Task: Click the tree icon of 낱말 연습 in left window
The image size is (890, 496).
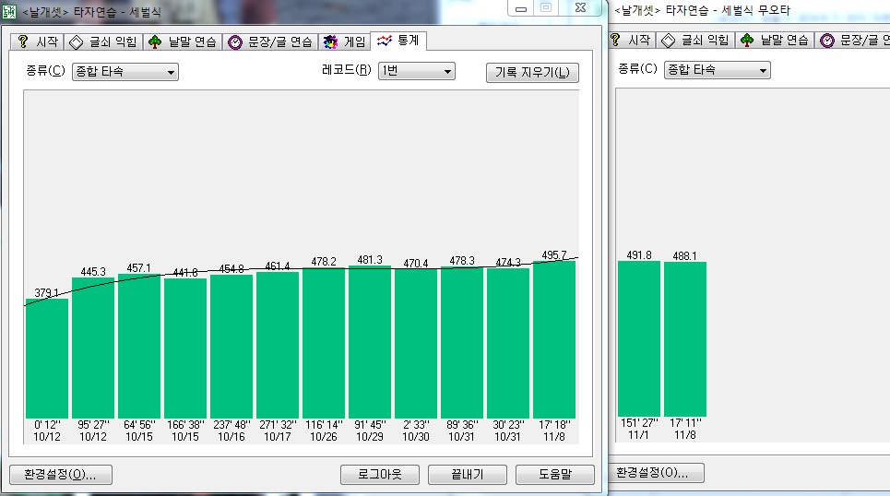Action: 155,42
